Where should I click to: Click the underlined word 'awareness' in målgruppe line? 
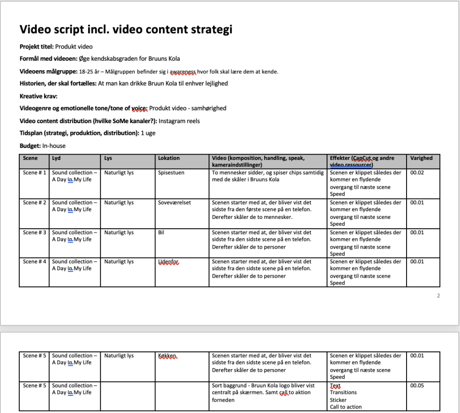pyautogui.click(x=183, y=71)
